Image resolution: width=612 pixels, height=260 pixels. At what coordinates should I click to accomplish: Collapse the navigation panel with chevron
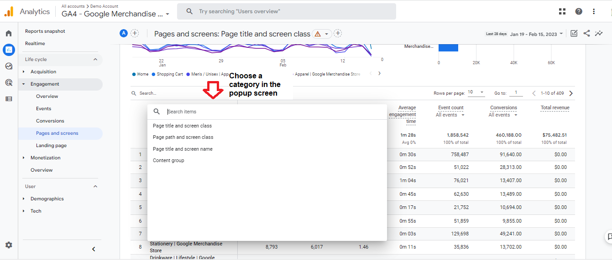(94, 249)
